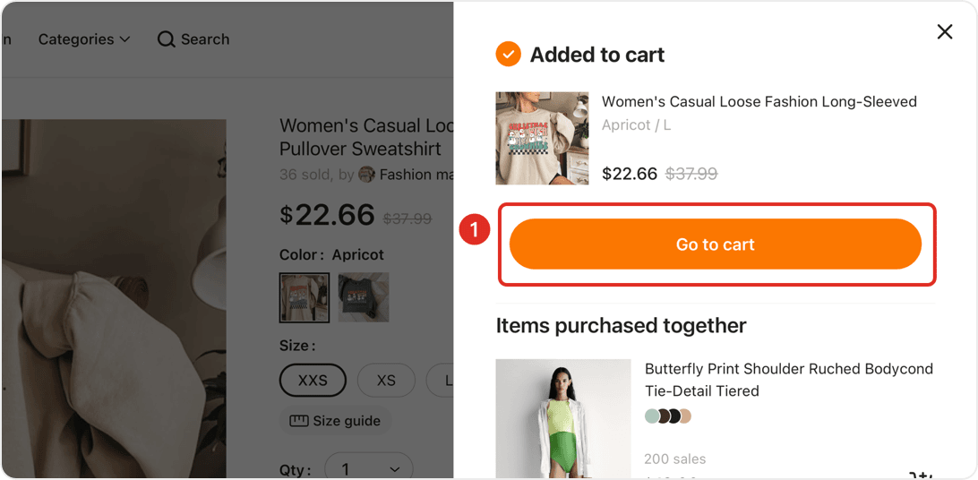Click the ruler icon for Size guide

tap(298, 421)
